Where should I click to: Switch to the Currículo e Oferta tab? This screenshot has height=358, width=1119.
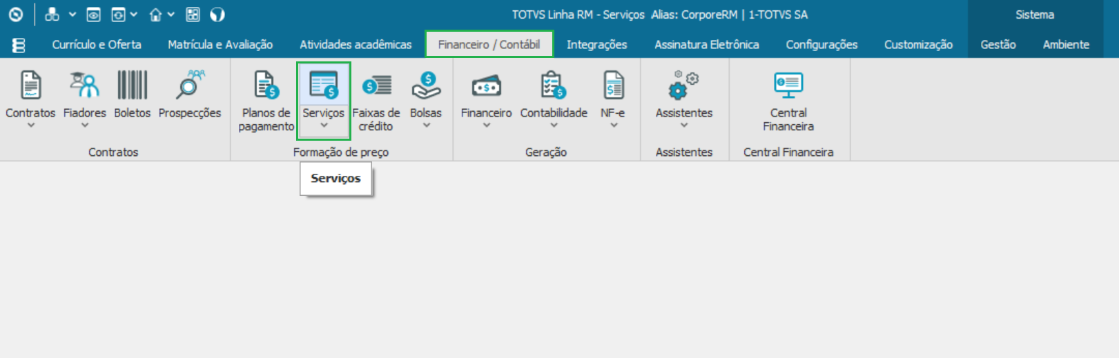click(97, 44)
